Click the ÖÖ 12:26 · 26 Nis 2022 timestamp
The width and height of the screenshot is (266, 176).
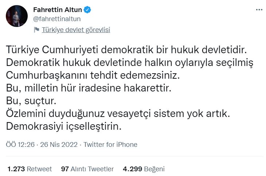(42, 145)
